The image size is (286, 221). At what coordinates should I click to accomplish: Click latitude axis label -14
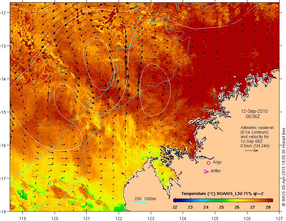click(x=3, y=79)
